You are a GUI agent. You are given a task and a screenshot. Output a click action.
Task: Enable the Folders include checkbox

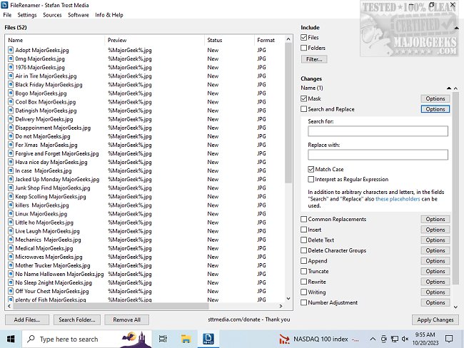(x=303, y=48)
